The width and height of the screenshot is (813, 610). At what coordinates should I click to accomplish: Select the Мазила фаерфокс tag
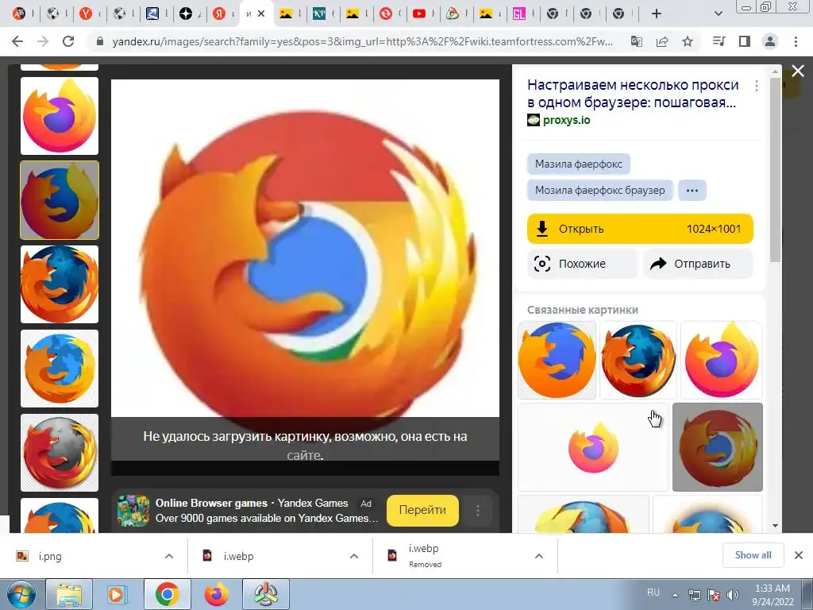pyautogui.click(x=579, y=164)
